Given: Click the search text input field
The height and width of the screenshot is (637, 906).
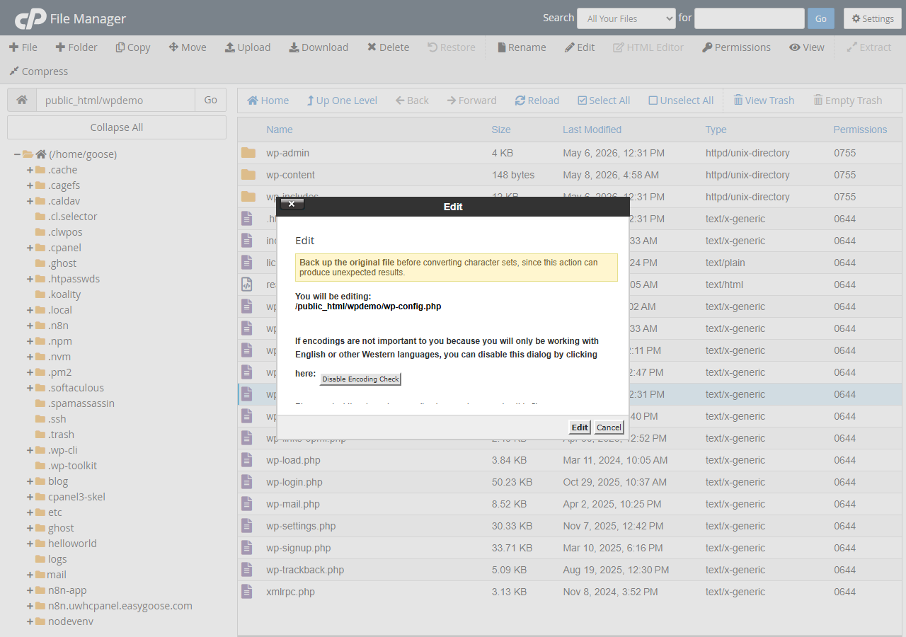Looking at the screenshot, I should point(750,18).
